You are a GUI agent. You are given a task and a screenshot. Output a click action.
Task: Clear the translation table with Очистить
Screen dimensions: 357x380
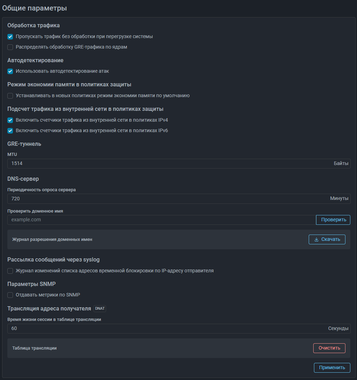click(x=329, y=348)
